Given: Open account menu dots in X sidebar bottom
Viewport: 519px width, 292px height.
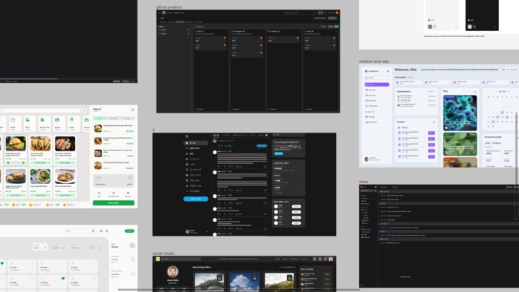Looking at the screenshot, I should (x=207, y=231).
